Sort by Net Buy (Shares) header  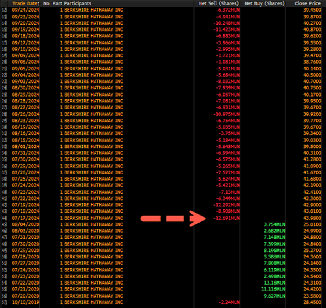[x=264, y=3]
